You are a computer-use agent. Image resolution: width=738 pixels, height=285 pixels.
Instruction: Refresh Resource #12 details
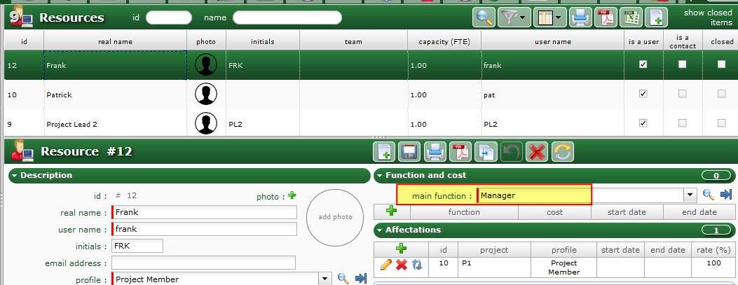(x=562, y=152)
